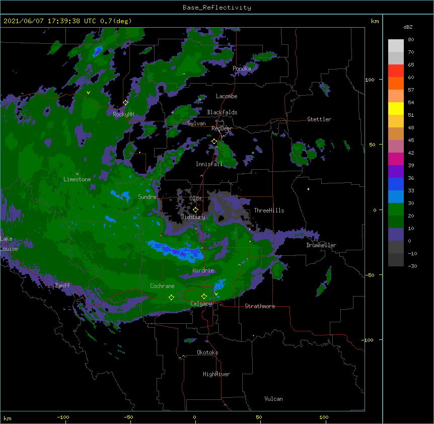Click the Strathmore town label

(x=260, y=306)
